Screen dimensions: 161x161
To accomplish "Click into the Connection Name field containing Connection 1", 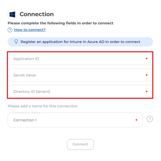I will tap(75, 120).
